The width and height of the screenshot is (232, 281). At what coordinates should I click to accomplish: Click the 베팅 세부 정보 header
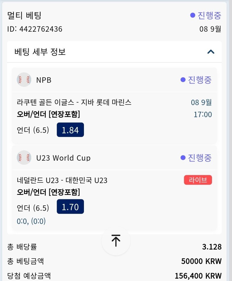40,52
